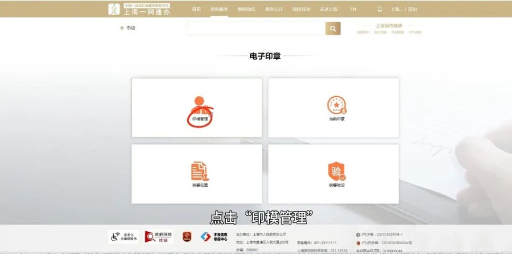Click the 印模管理 label text

coord(200,119)
